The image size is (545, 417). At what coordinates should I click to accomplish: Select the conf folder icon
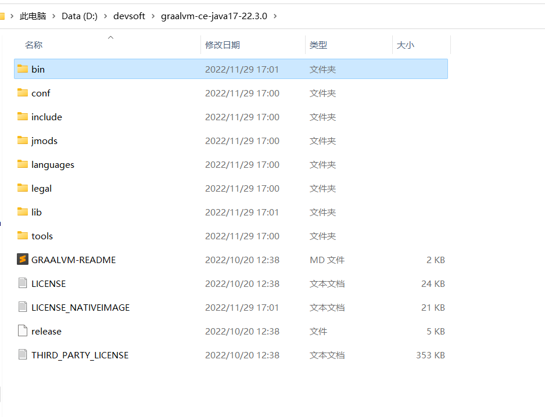pos(23,93)
